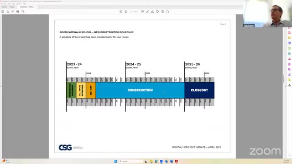The width and height of the screenshot is (292, 164).
Task: Click the cloud upload icon
Action: tap(13, 11)
